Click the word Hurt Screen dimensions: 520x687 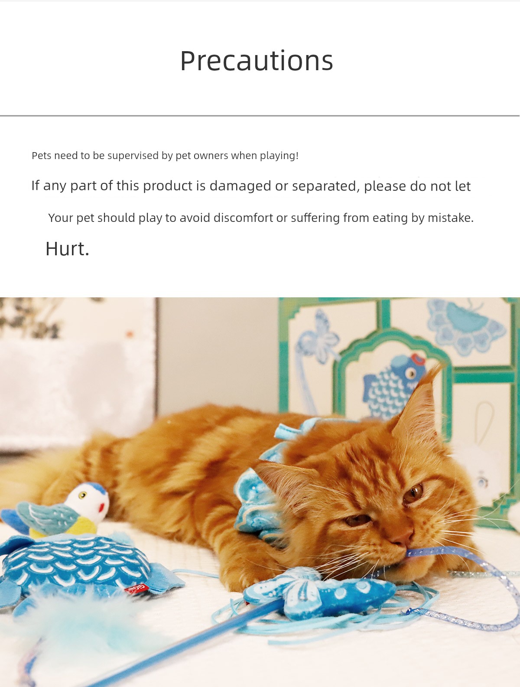[x=67, y=249]
